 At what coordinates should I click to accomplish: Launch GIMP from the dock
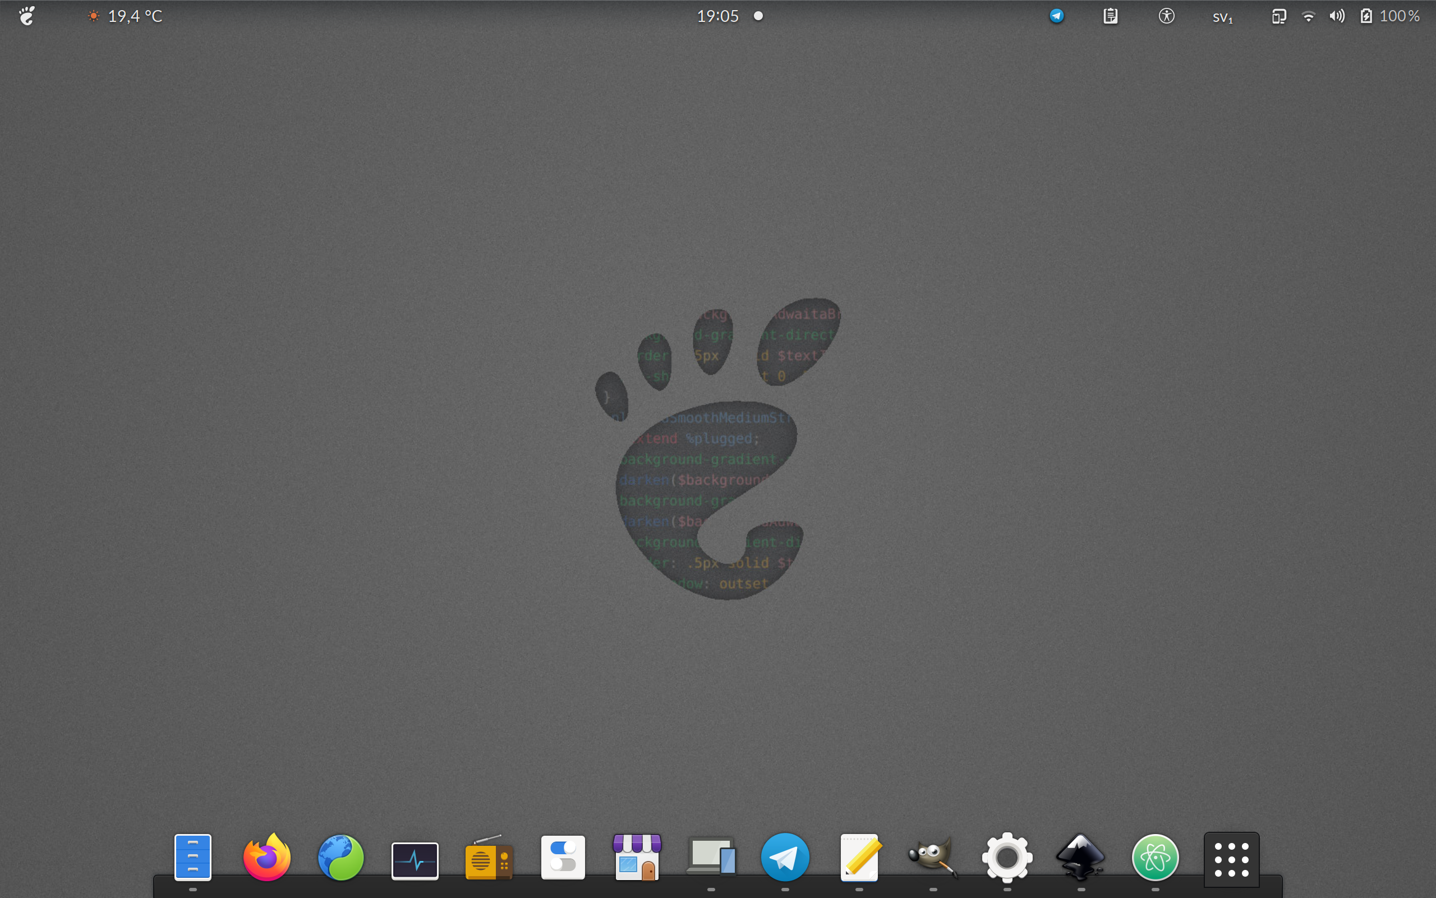coord(933,857)
